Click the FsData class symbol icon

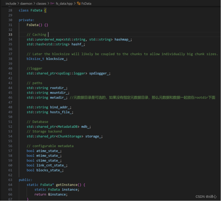(79, 4)
